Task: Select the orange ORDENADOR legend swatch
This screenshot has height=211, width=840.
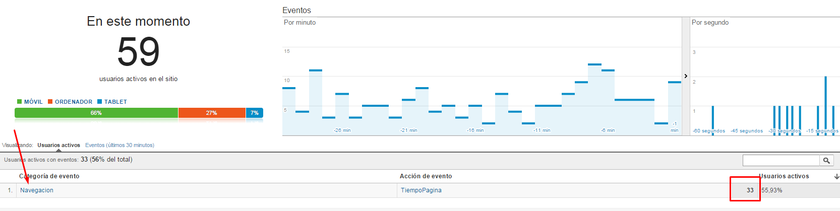Action: pyautogui.click(x=50, y=102)
